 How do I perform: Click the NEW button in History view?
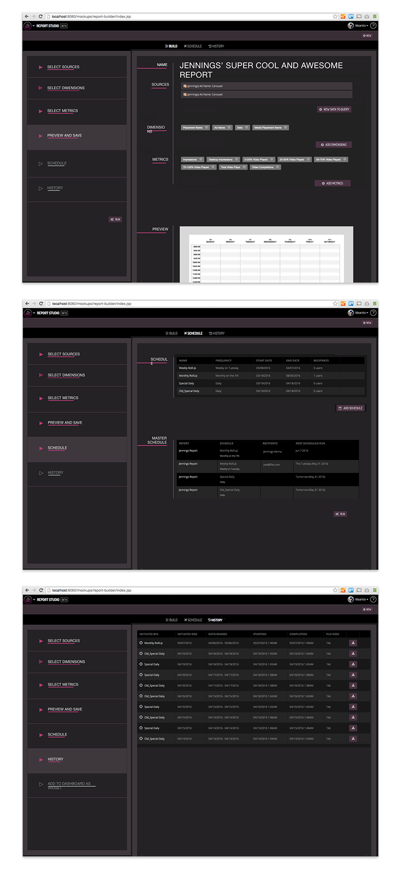(x=367, y=610)
